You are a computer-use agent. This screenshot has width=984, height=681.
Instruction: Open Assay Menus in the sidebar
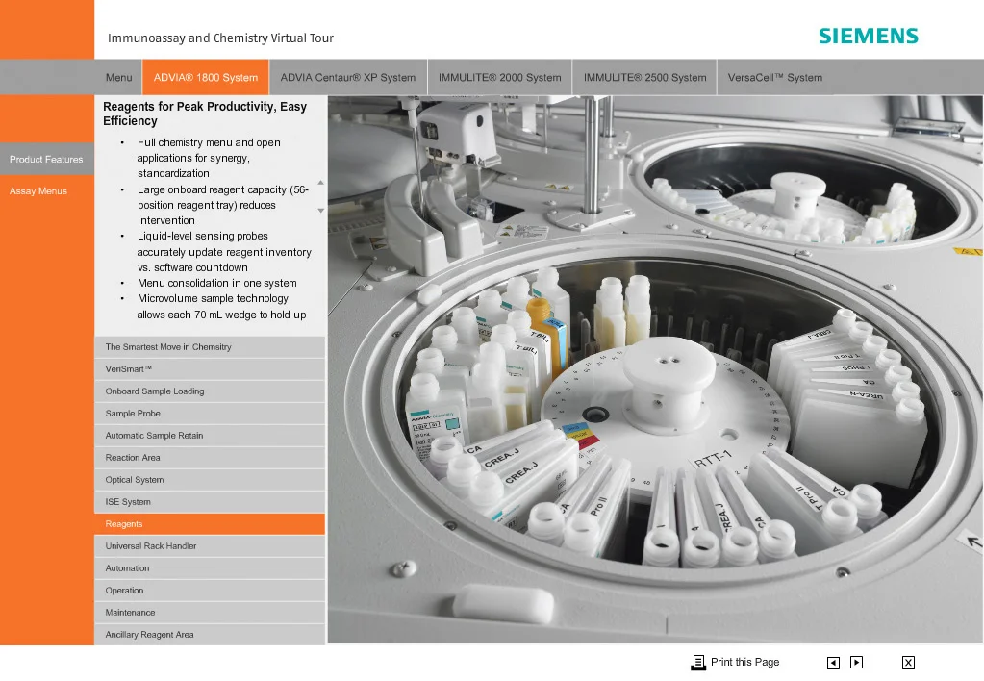[x=38, y=191]
